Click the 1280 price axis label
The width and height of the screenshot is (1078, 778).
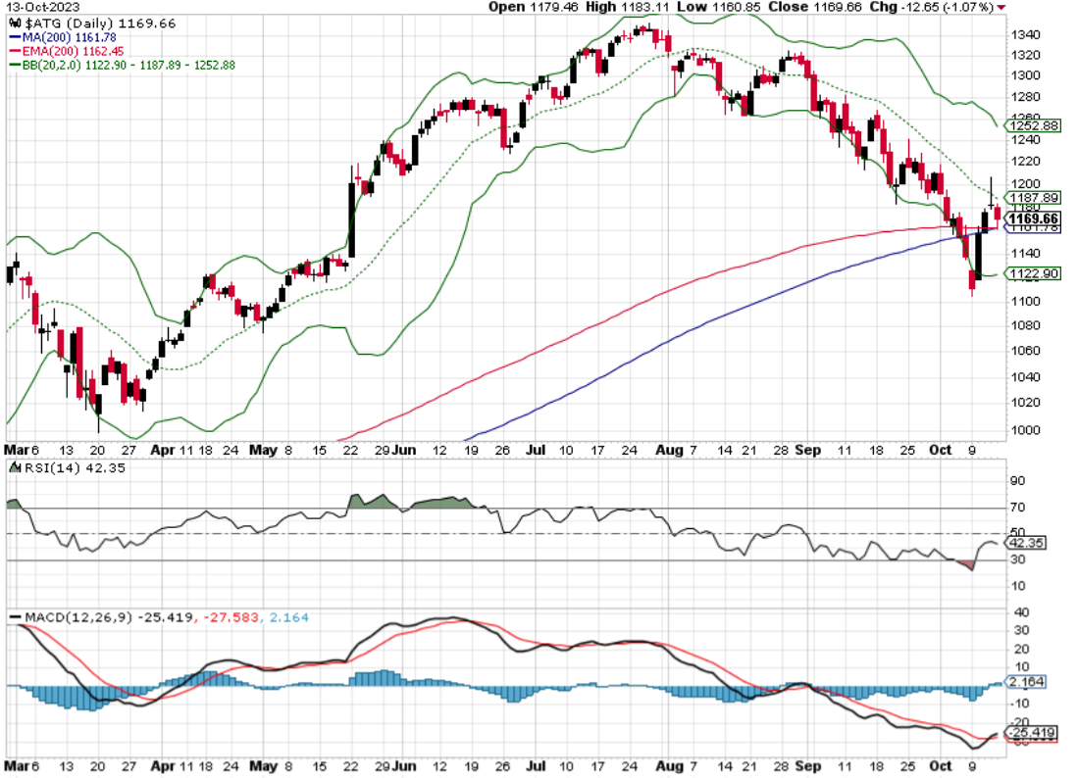click(1025, 97)
